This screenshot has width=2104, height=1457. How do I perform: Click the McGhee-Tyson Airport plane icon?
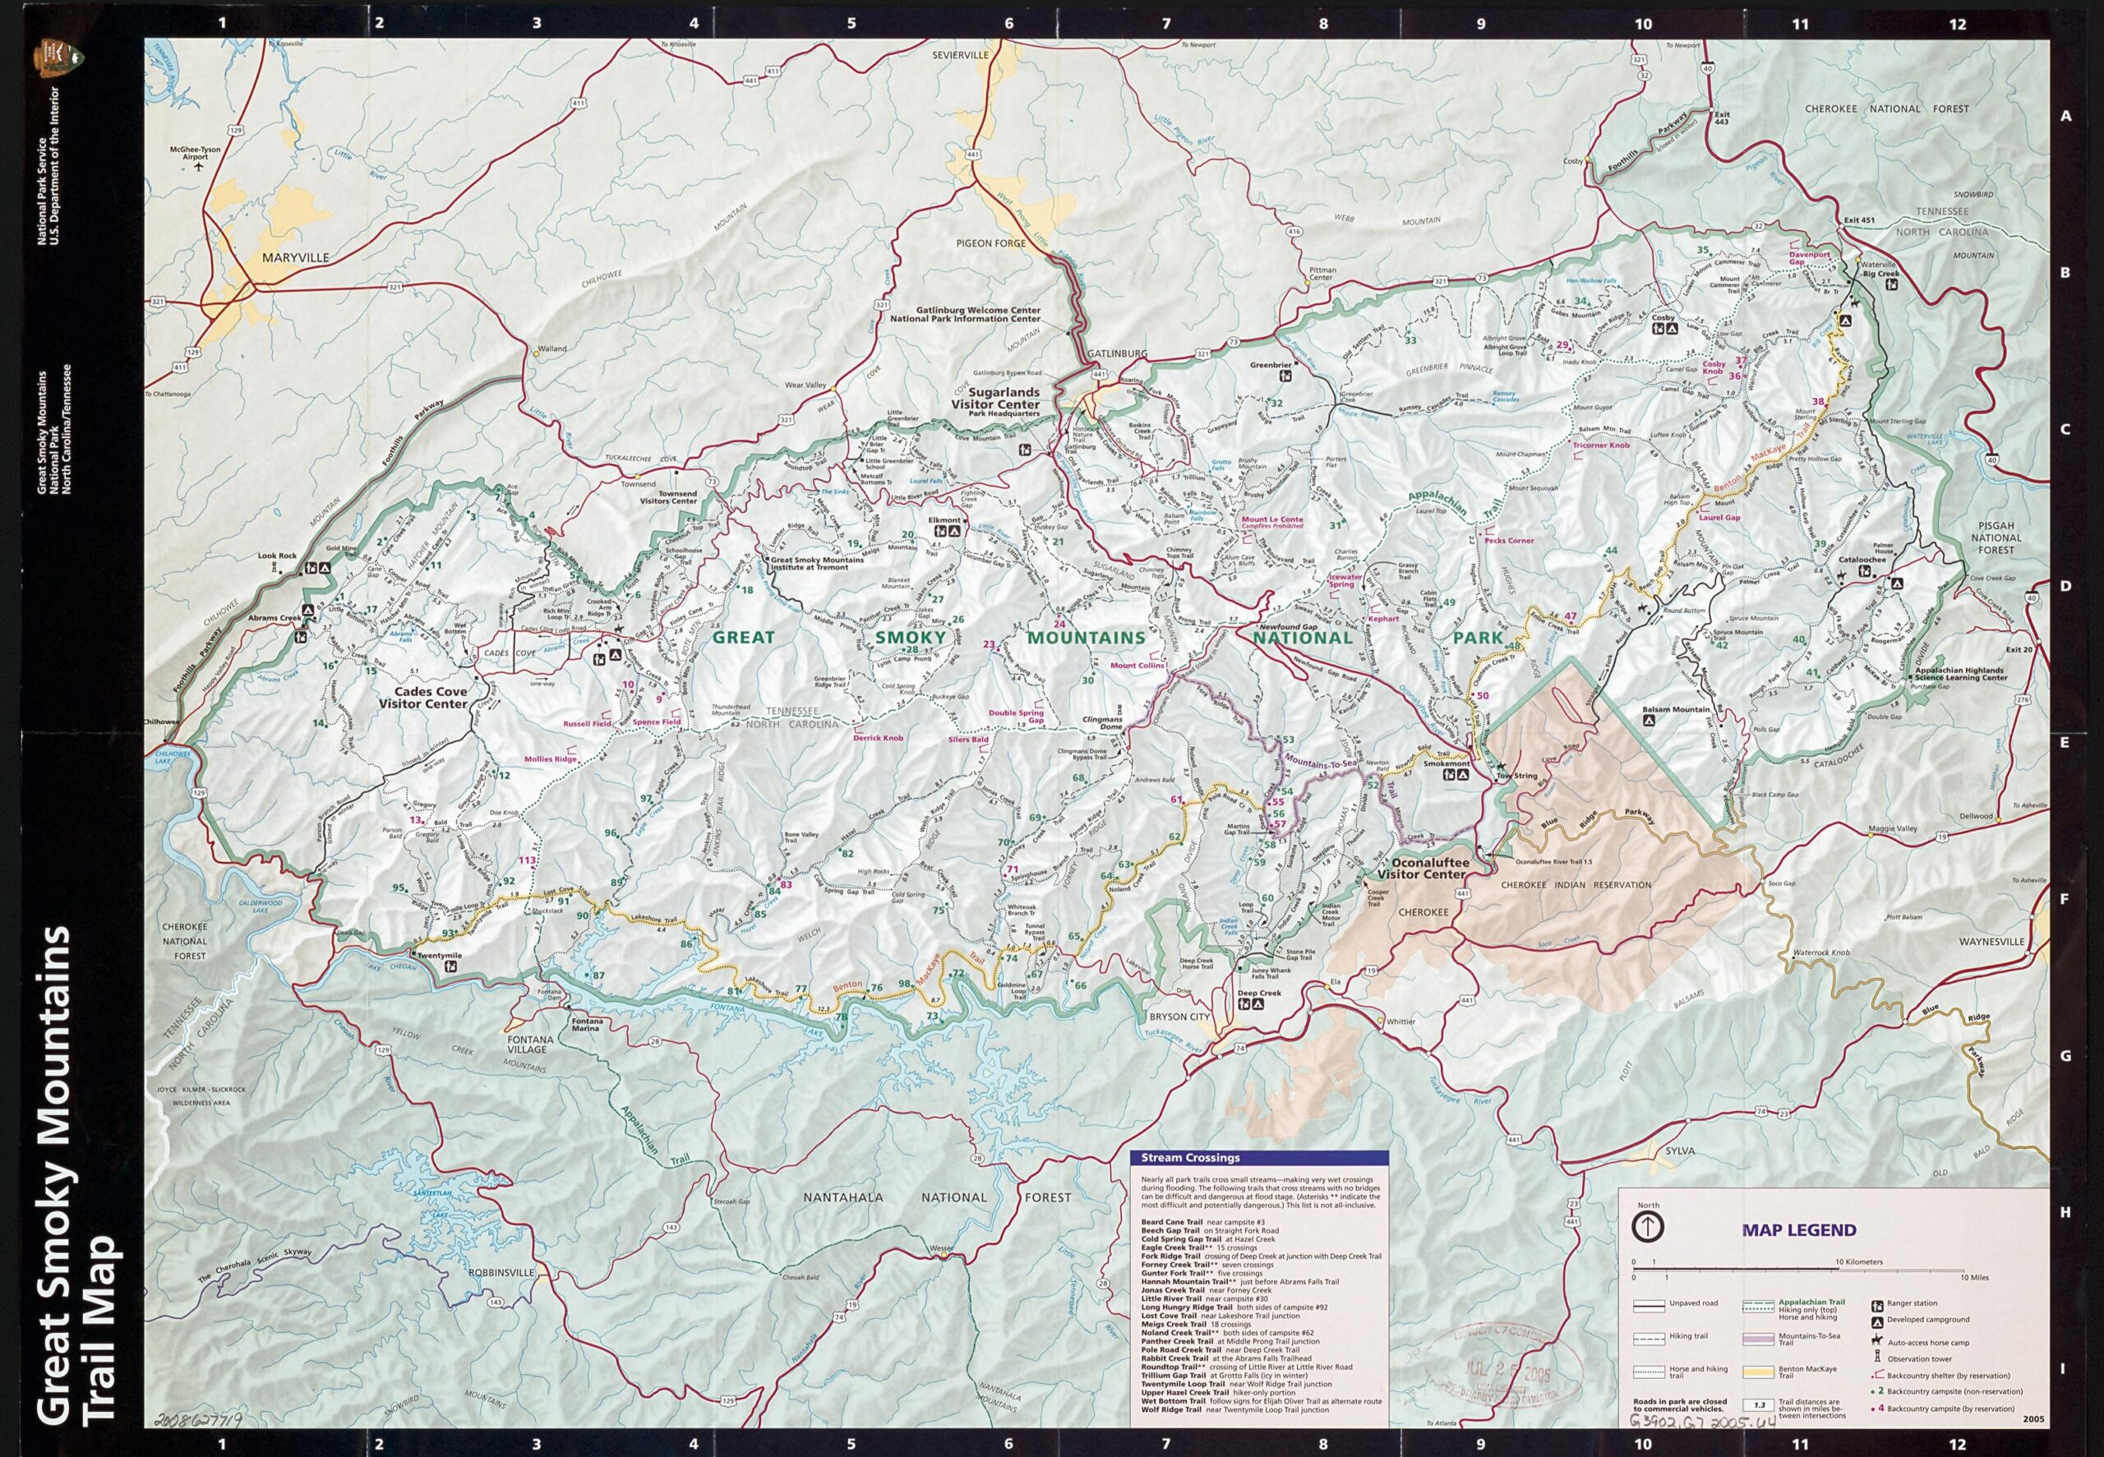(198, 168)
